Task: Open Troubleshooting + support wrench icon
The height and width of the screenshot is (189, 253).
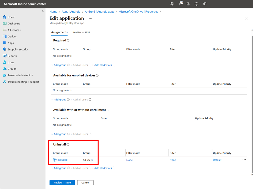Action: click(5, 82)
